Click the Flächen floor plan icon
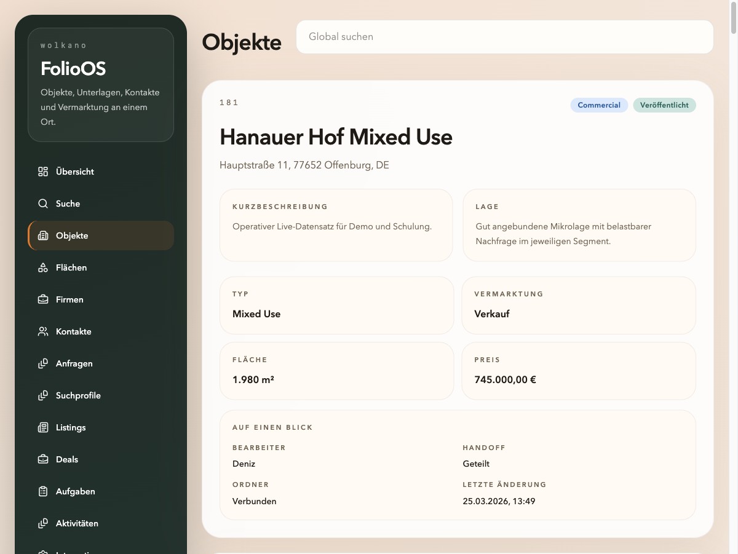Viewport: 738px width, 554px height. tap(42, 267)
